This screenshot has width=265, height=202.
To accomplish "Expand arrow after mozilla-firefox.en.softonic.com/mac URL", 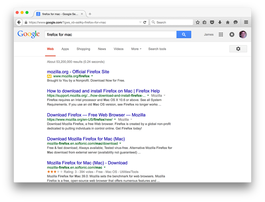I will point(105,167).
